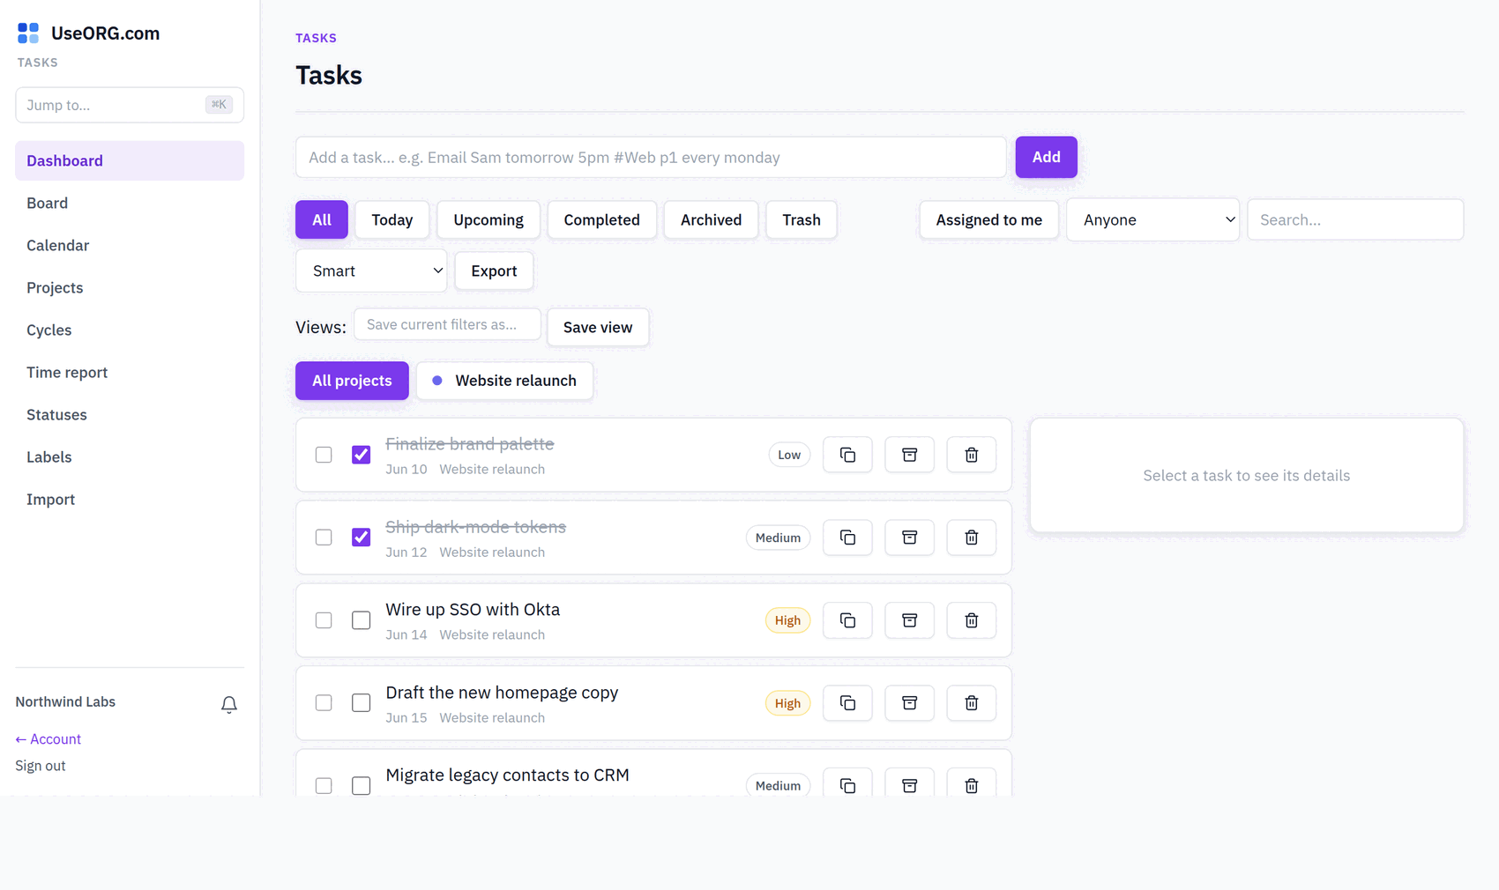Open the Anyone assignee dropdown

point(1152,219)
